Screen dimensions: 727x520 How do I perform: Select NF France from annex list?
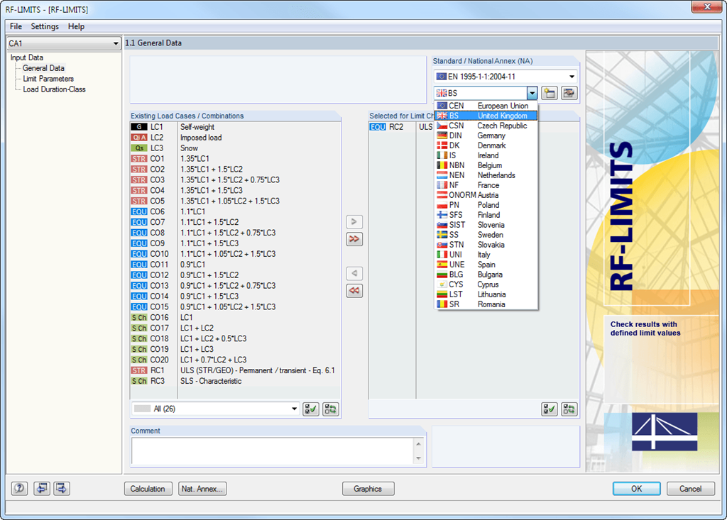click(486, 185)
